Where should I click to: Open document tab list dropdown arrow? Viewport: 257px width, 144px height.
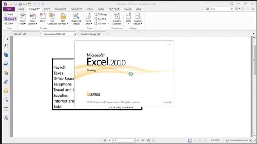click(254, 33)
